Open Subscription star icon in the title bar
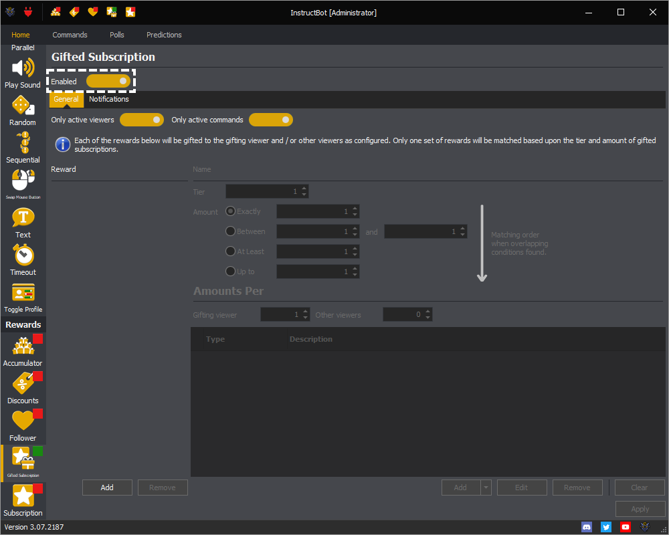Viewport: 669px width, 535px height. click(x=130, y=12)
